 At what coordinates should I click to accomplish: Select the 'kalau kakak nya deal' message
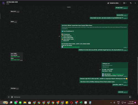(109, 18)
